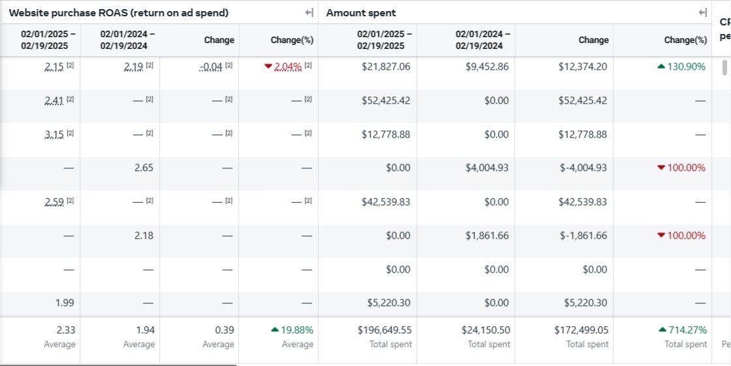This screenshot has height=366, width=731.
Task: Click the footnote [2] marker beside 3.15
Action: point(70,133)
